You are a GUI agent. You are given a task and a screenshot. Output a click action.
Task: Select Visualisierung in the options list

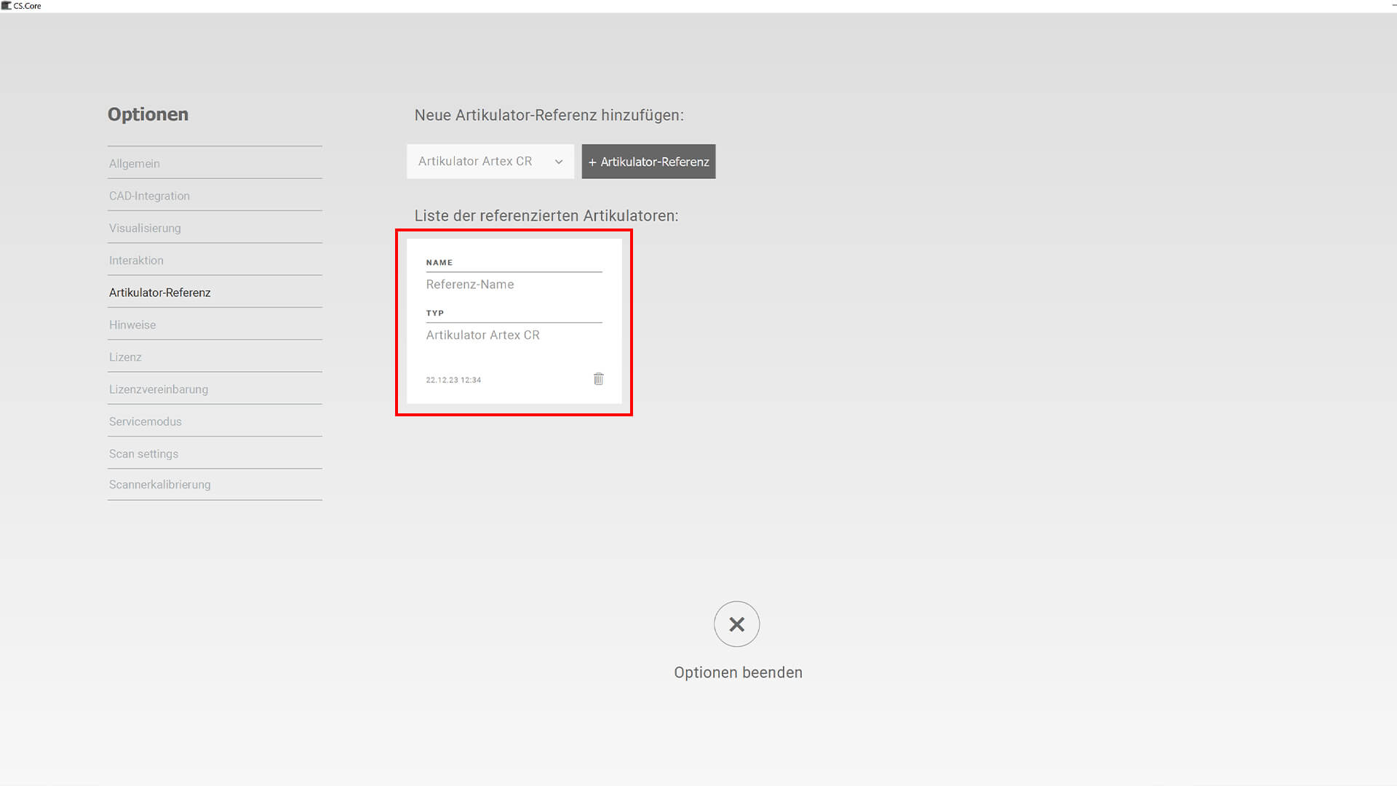tap(215, 228)
